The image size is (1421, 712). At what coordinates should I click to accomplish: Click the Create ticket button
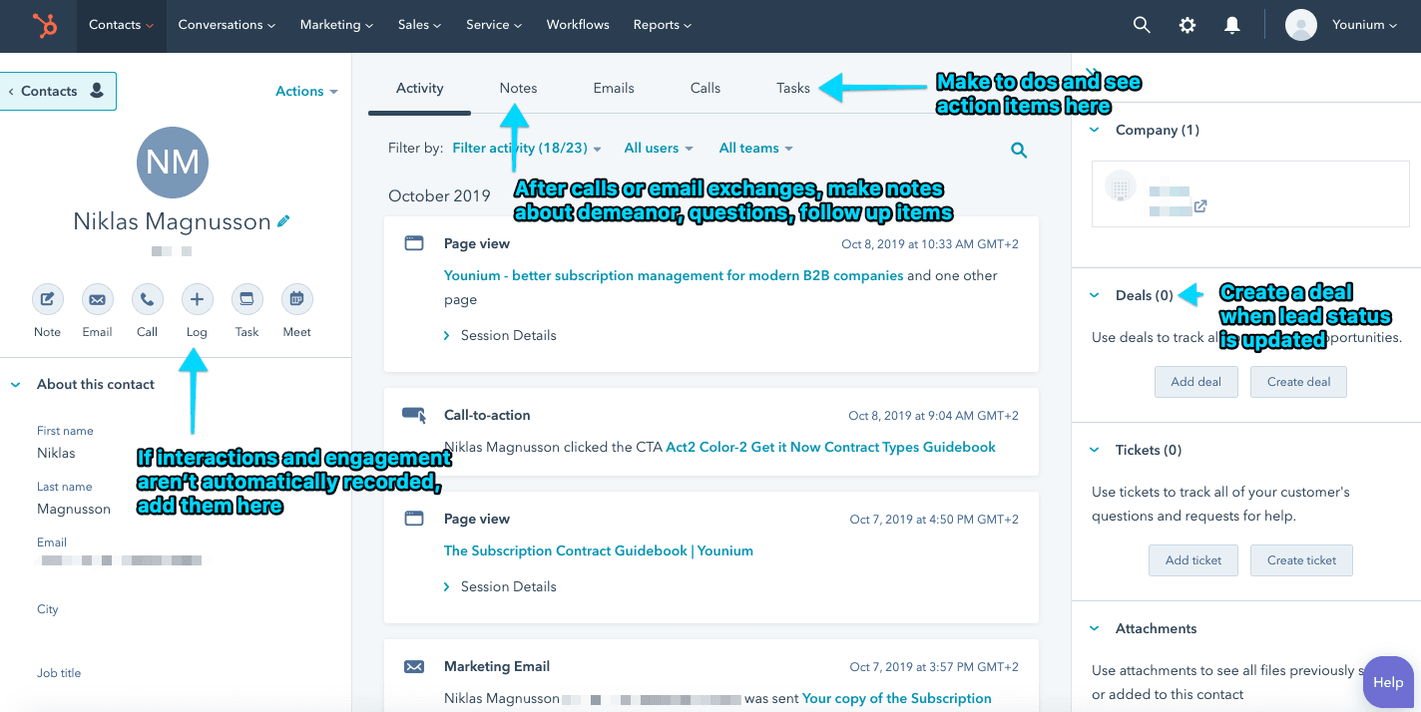pyautogui.click(x=1301, y=560)
